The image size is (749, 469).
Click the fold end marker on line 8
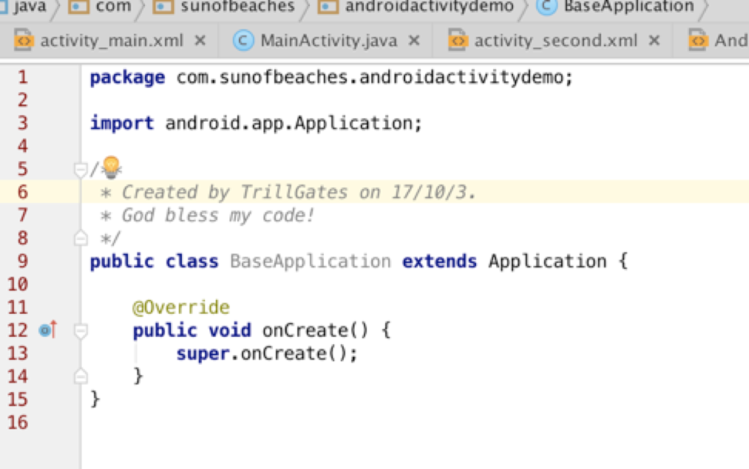[81, 238]
